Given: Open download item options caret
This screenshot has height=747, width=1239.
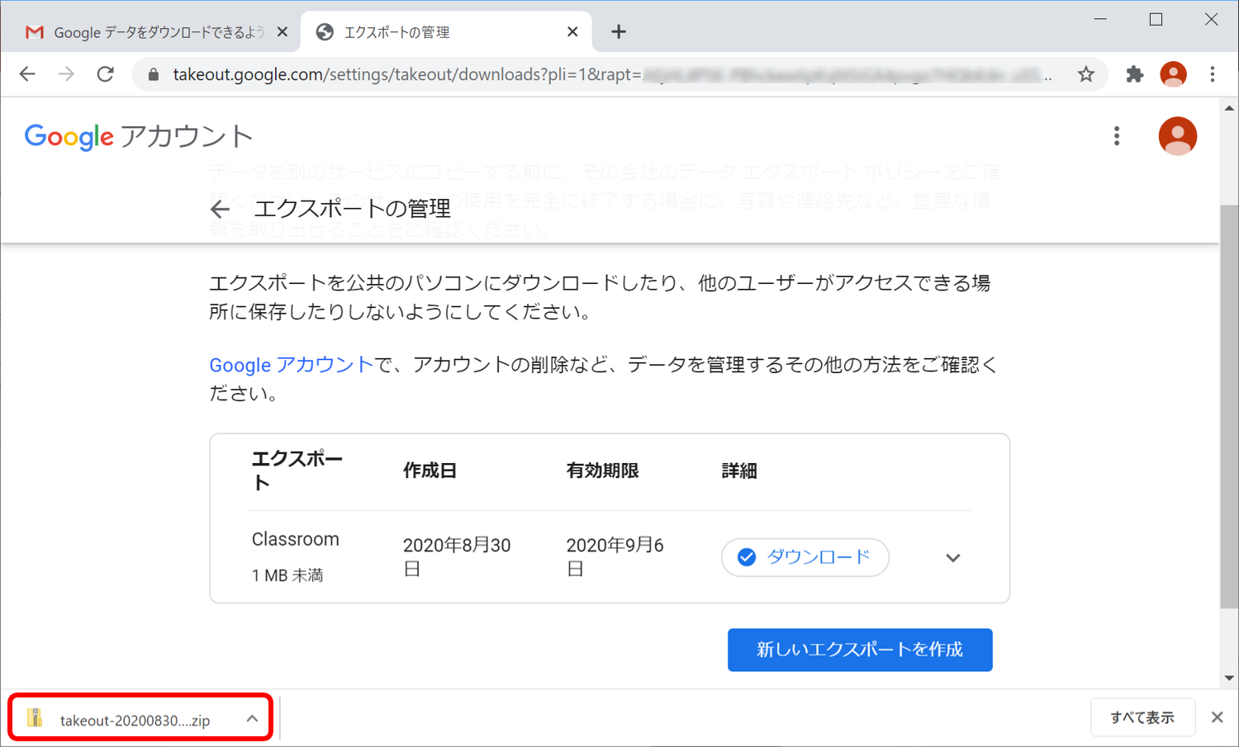Looking at the screenshot, I should click(x=252, y=719).
